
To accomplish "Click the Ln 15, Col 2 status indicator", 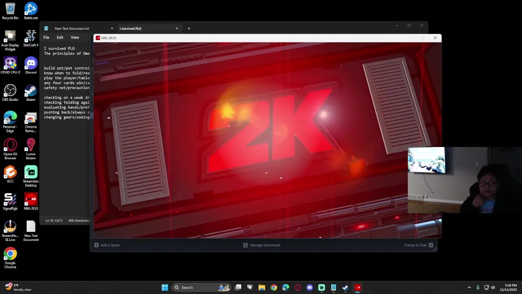I will click(x=54, y=220).
